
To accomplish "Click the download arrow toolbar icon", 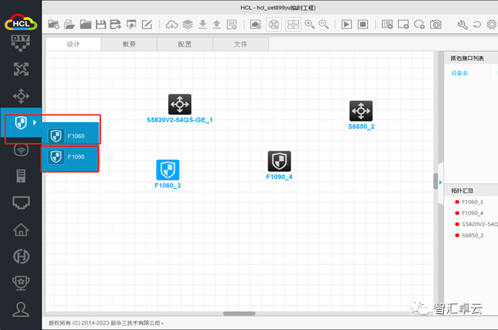I will (x=203, y=24).
